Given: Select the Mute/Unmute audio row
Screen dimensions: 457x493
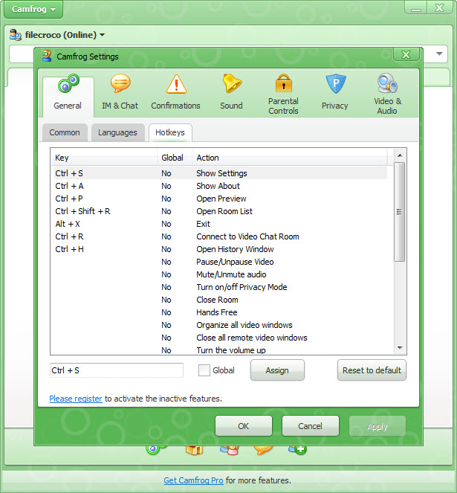Looking at the screenshot, I should pyautogui.click(x=219, y=274).
